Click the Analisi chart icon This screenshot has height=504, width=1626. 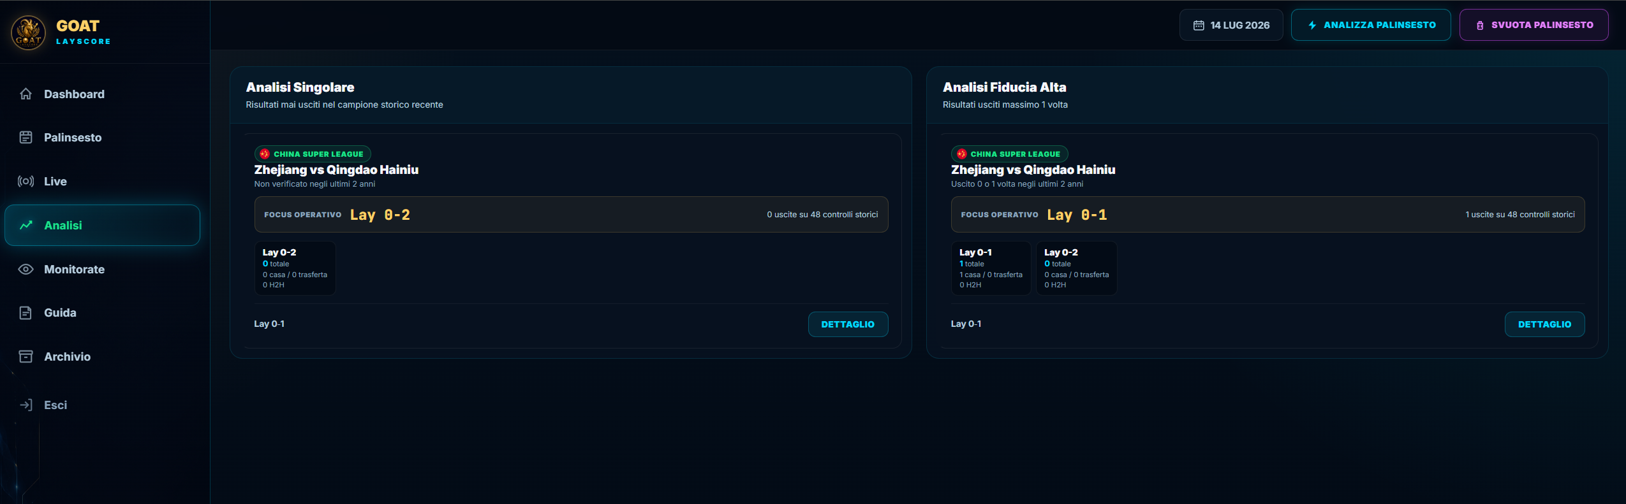tap(26, 225)
